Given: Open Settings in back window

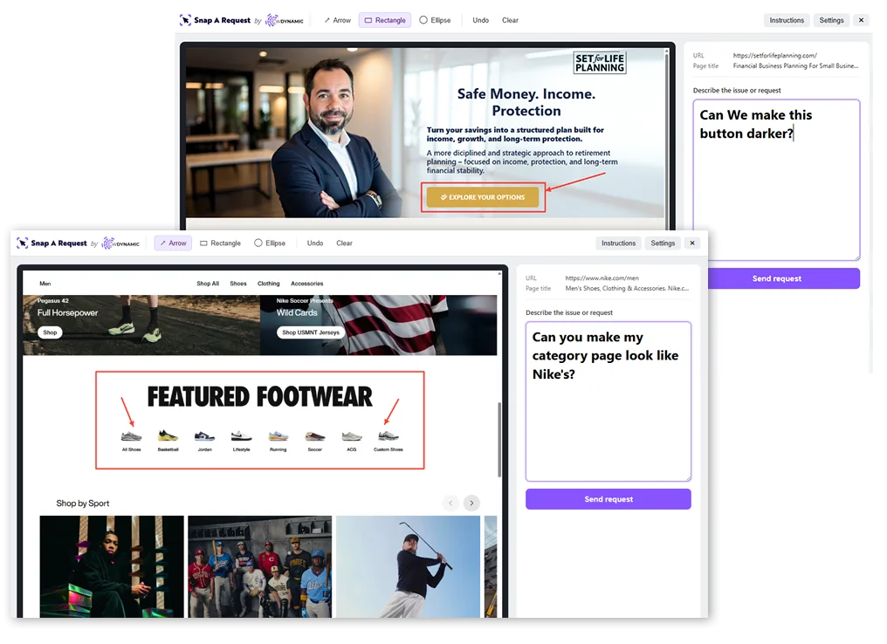Looking at the screenshot, I should click(831, 20).
